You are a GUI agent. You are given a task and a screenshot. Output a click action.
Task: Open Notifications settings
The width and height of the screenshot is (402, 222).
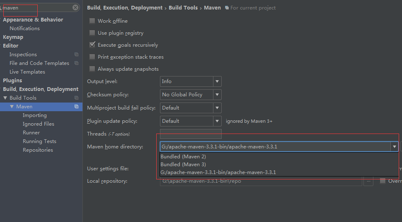click(24, 29)
